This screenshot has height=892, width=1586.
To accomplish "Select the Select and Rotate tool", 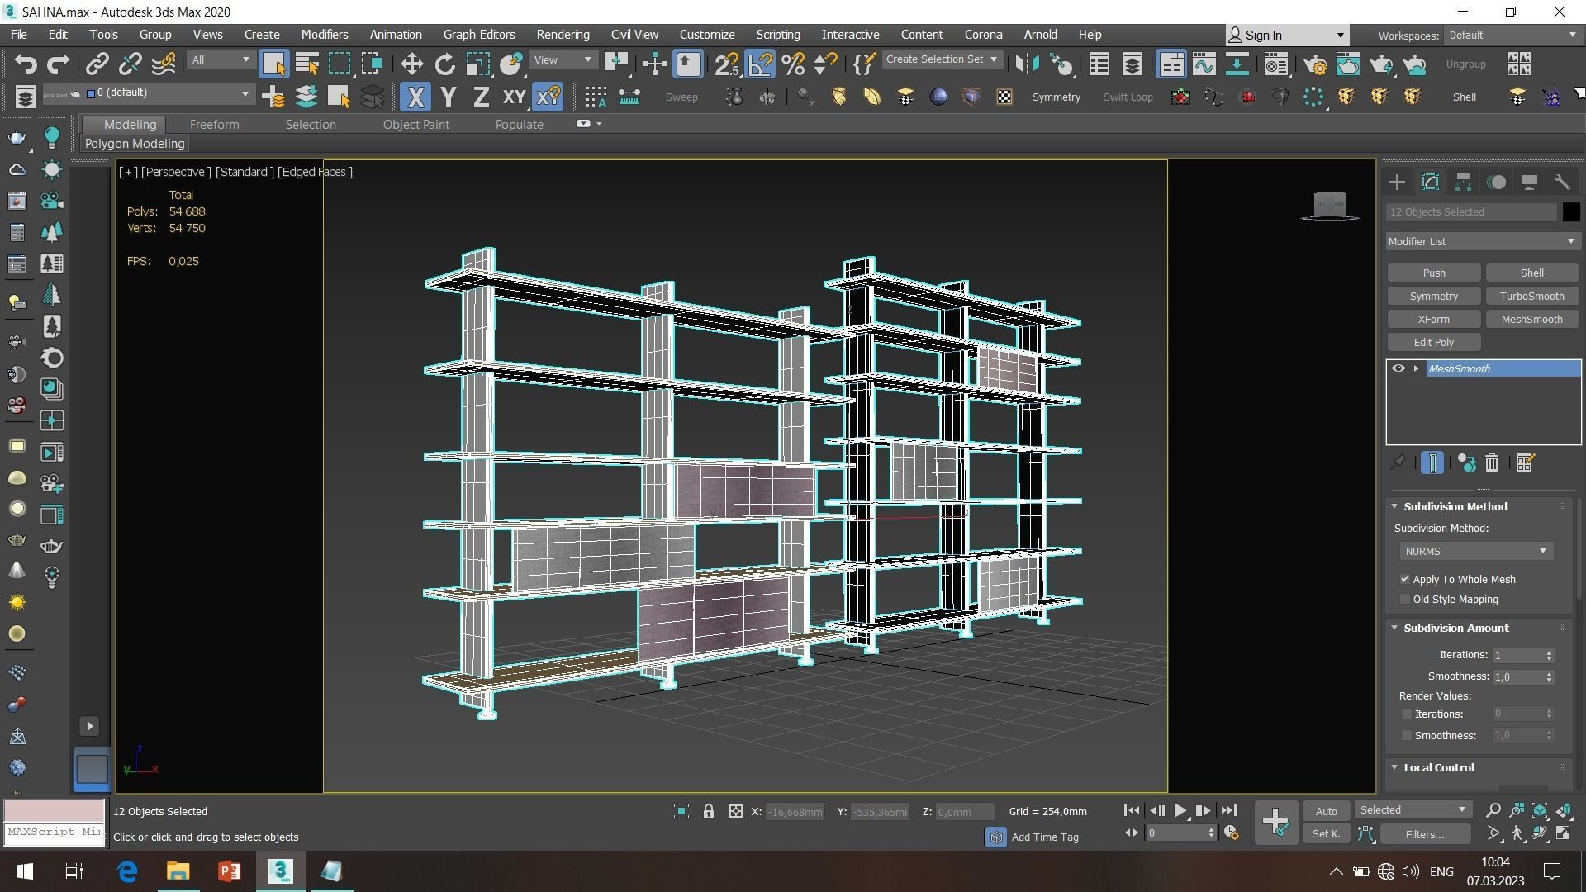I will tap(444, 64).
